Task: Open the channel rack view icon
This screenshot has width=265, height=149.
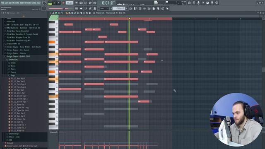Action: (x=140, y=8)
